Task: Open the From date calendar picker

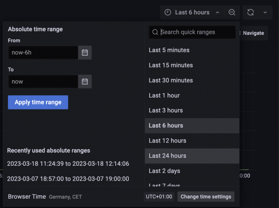Action: pos(85,53)
